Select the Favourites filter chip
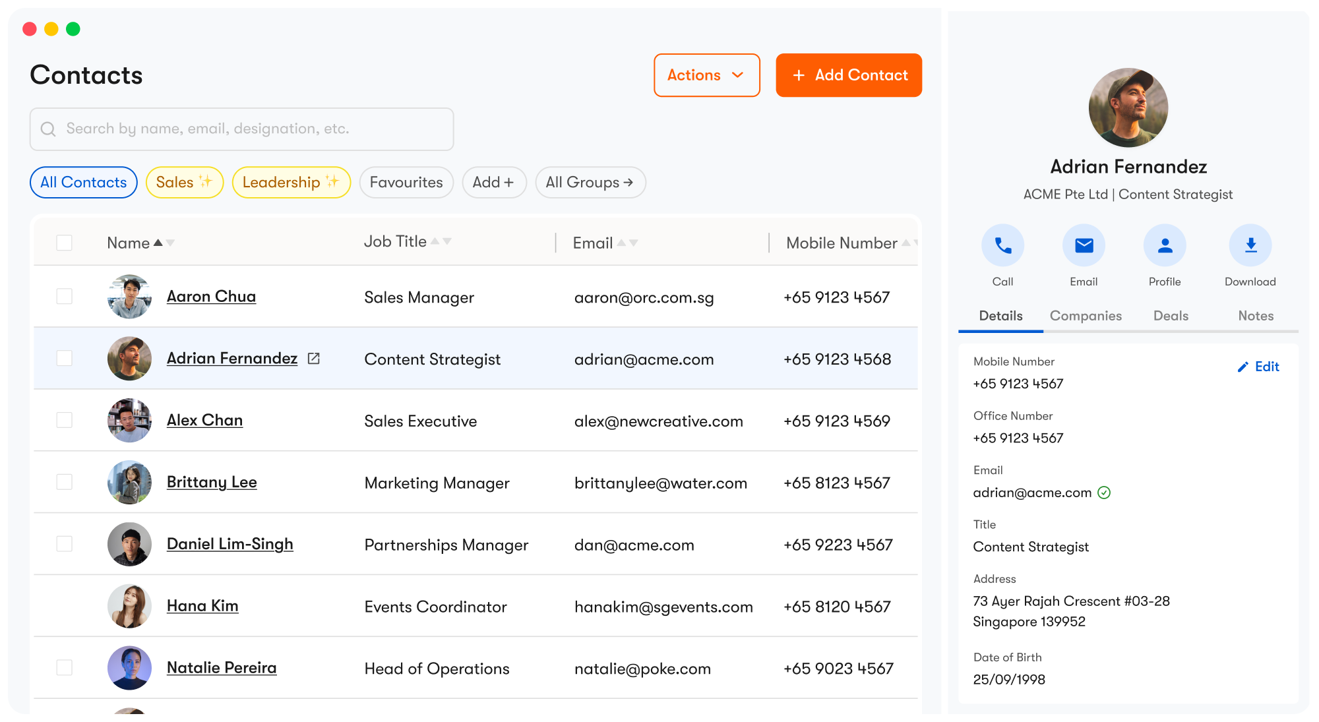The height and width of the screenshot is (722, 1319). [x=406, y=182]
